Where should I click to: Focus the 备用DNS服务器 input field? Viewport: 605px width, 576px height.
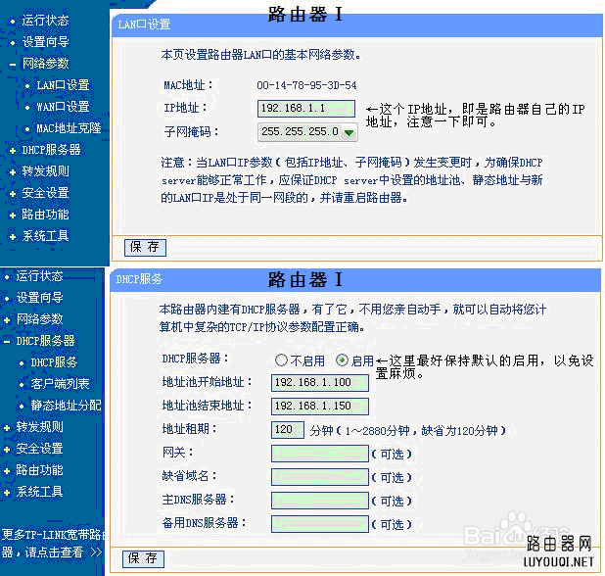tap(319, 523)
